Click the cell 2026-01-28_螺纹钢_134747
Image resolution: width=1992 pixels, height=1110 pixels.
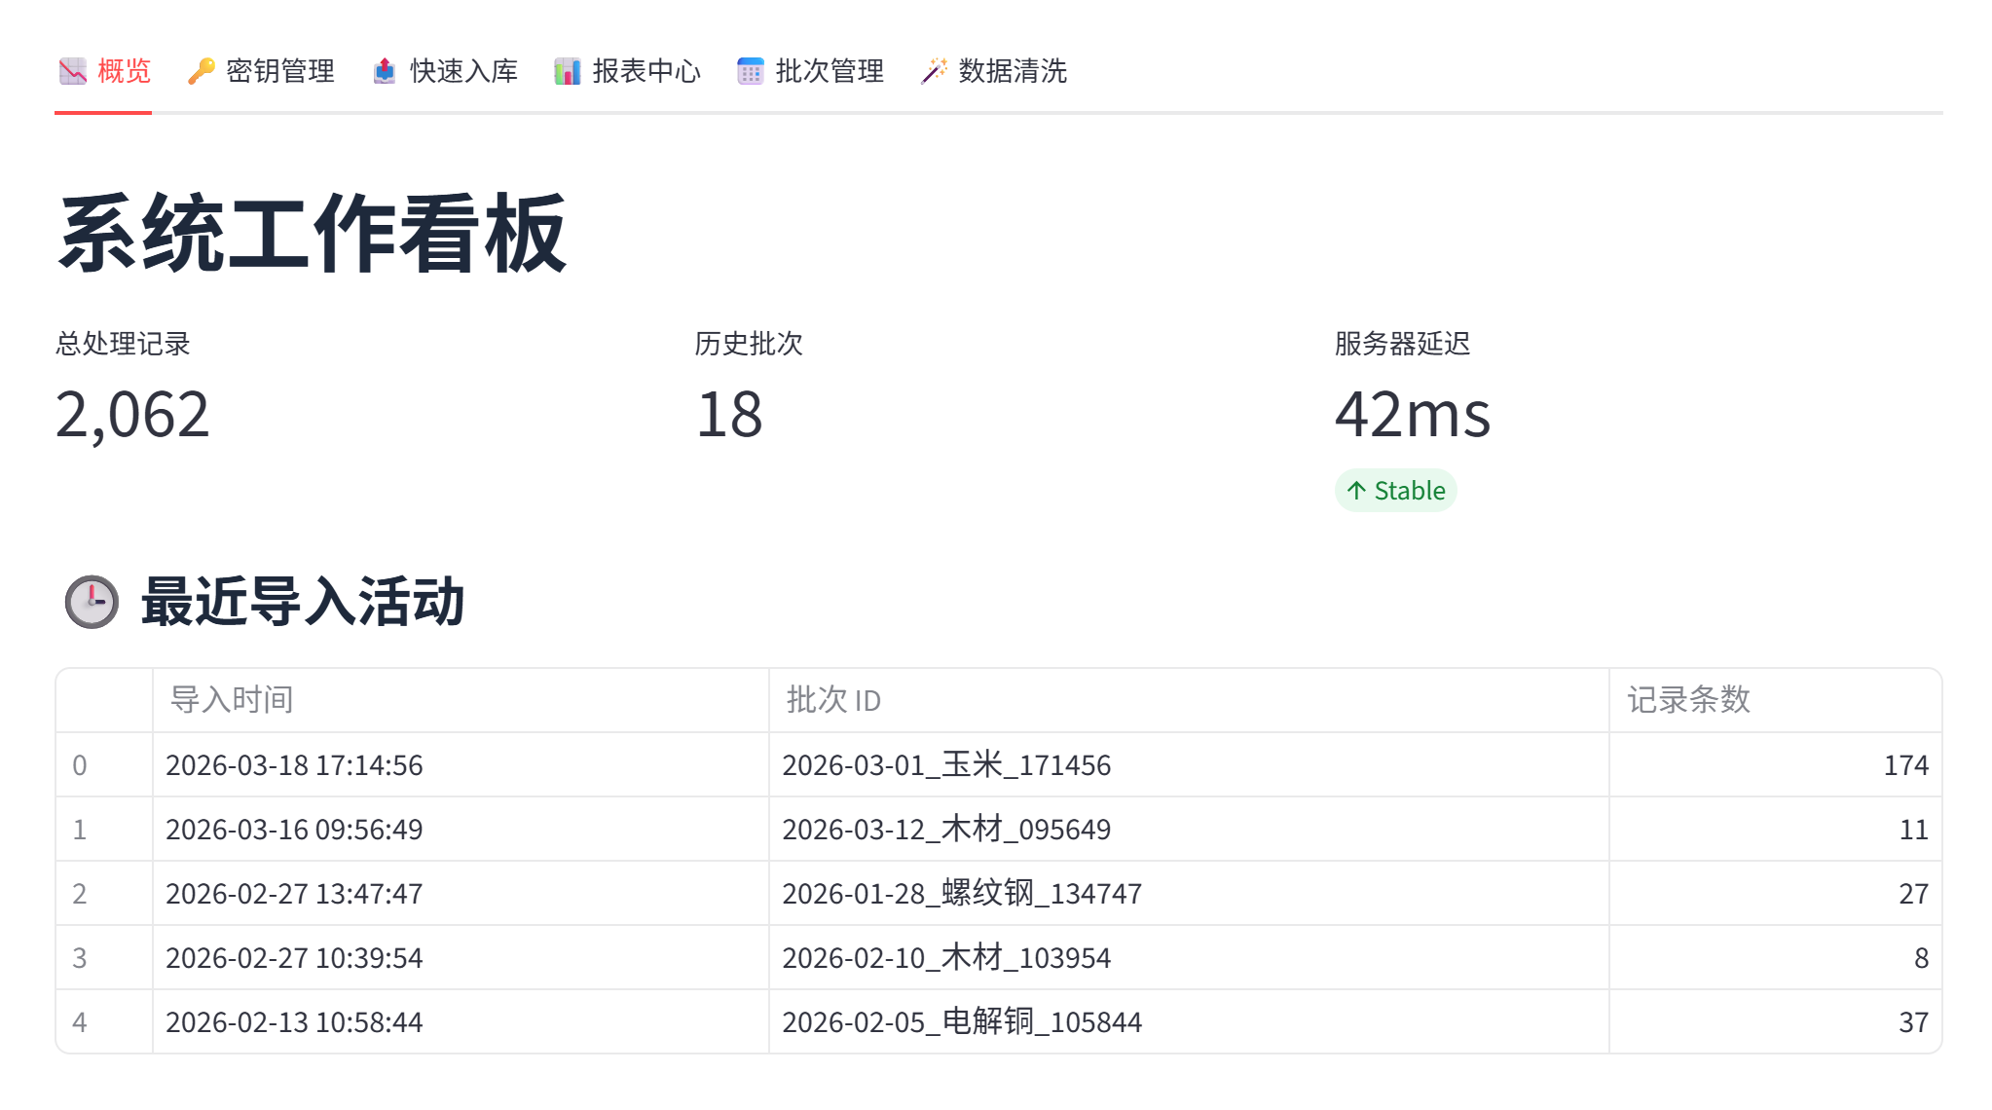[962, 894]
